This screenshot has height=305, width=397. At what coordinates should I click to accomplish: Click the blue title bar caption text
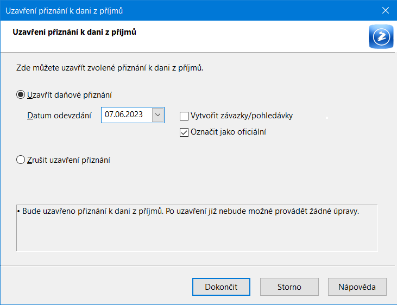(64, 11)
